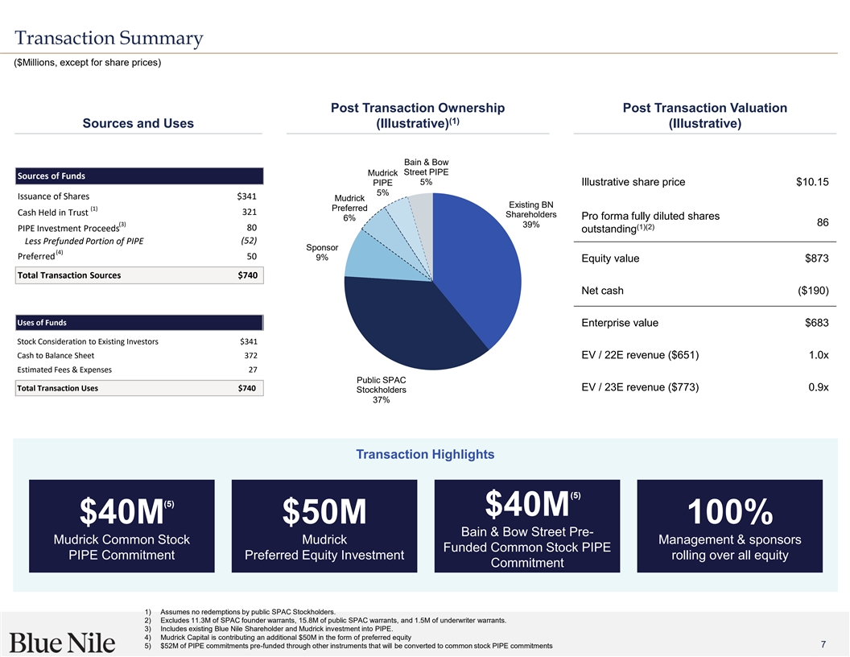Viewport: 850px width, 657px height.
Task: Select the $40M Mudrick Common Stock tile
Action: [122, 526]
